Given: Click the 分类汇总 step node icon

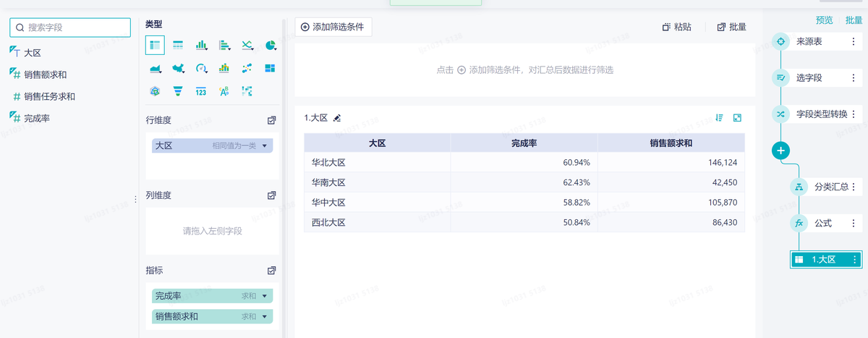Looking at the screenshot, I should [799, 187].
